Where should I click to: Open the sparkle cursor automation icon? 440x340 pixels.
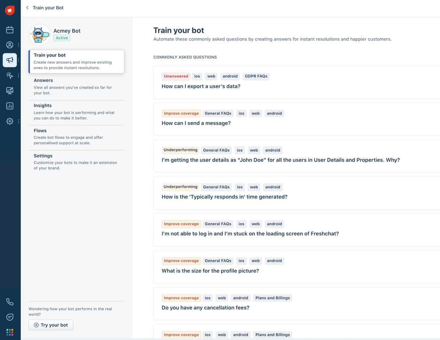10,75
